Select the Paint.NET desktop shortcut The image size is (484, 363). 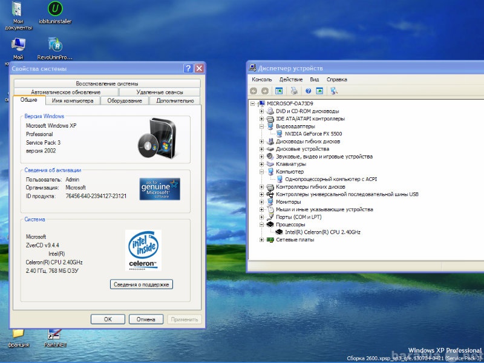55,338
